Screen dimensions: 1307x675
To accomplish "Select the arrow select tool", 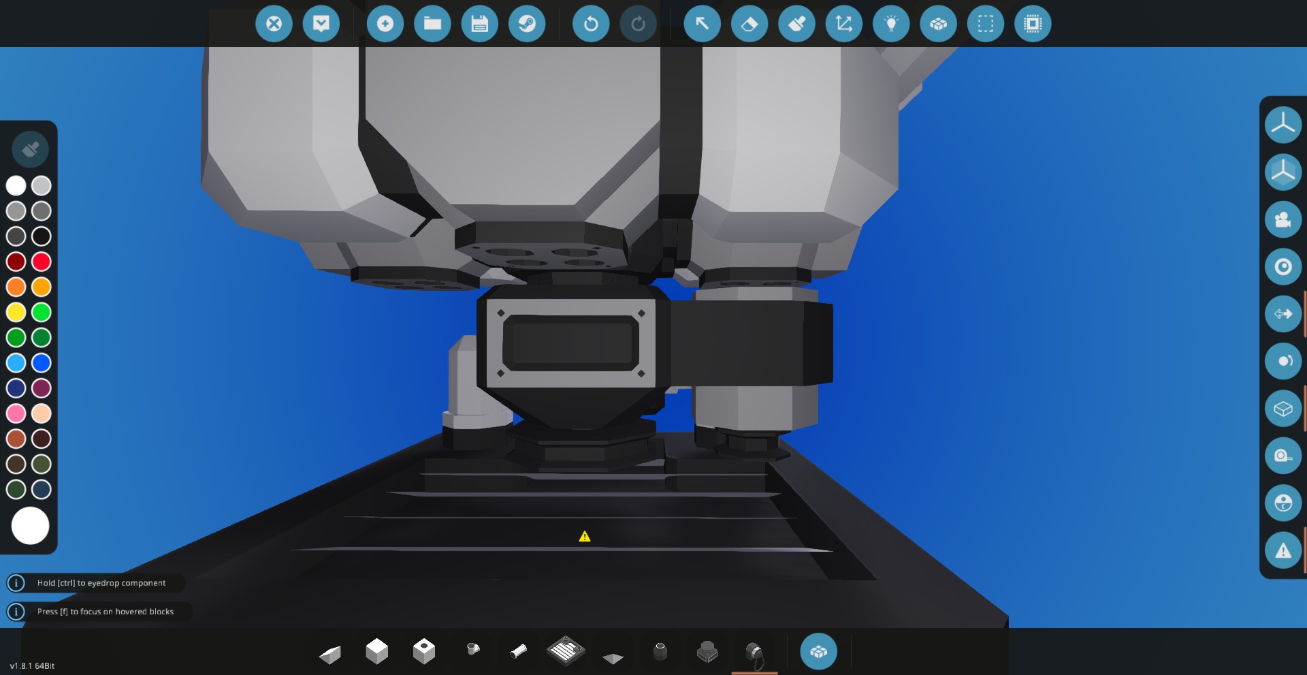I will pyautogui.click(x=703, y=24).
